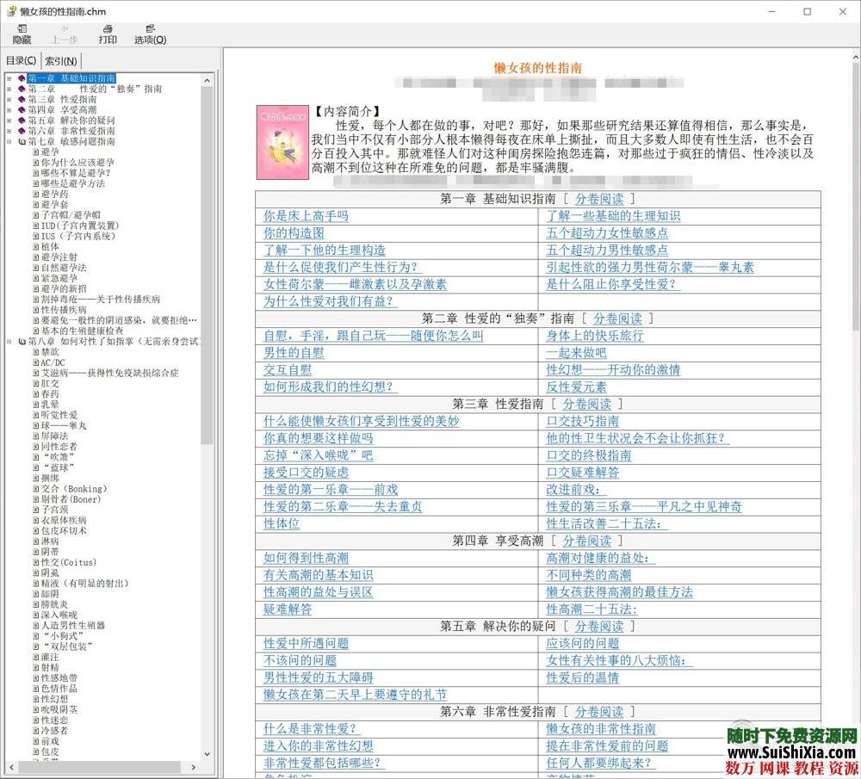The width and height of the screenshot is (861, 779).
Task: Collapse the 第七章 敏感问题指南 node
Action: (x=10, y=141)
